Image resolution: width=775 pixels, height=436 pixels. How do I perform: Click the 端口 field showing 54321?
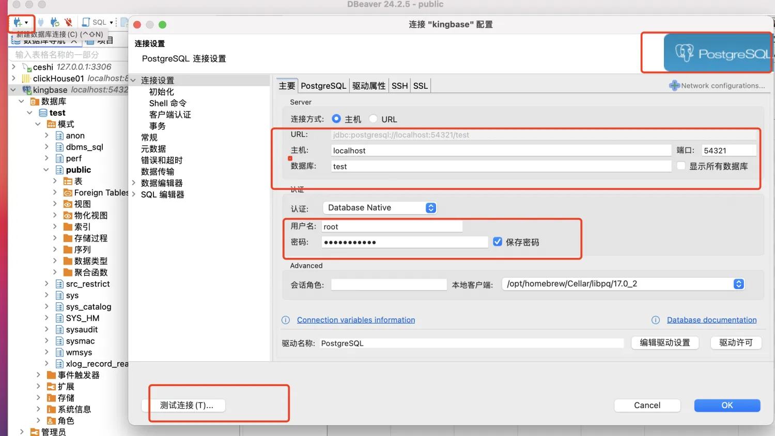729,150
